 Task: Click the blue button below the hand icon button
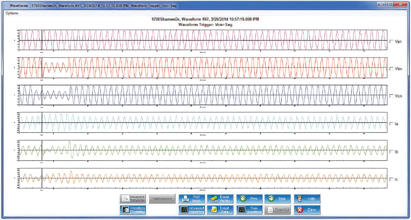(x=133, y=209)
